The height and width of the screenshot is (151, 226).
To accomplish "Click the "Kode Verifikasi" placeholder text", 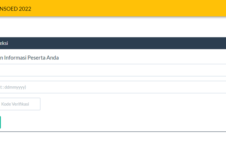I will click(x=15, y=104).
